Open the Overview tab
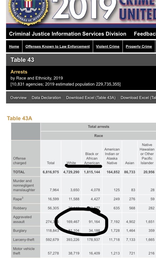Image resolution: width=156 pixels, height=258 pixels. click(x=18, y=98)
